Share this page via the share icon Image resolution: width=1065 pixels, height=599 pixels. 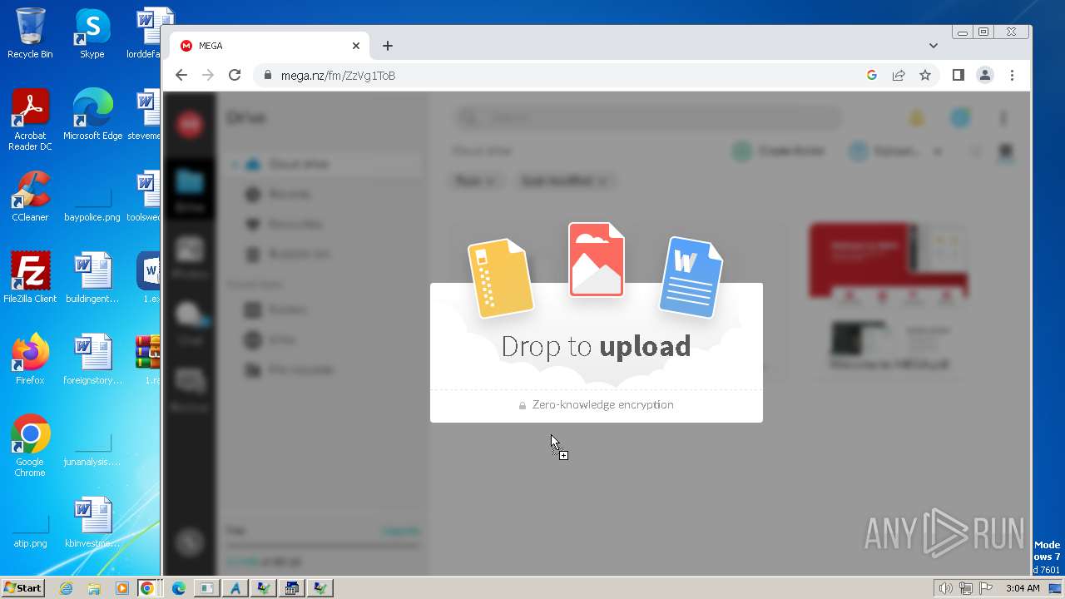pos(899,75)
